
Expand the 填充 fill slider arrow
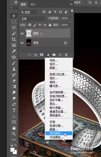pyautogui.click(x=71, y=25)
